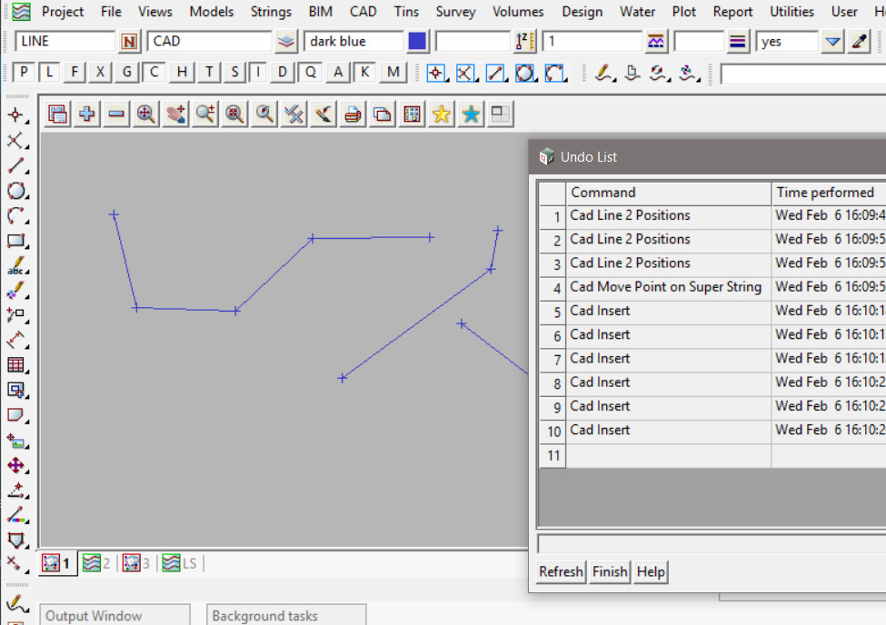Open the blue arrow dropdown beside yes
Viewport: 886px width, 625px height.
click(832, 42)
